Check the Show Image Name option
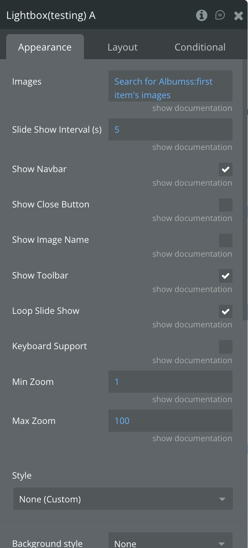 click(x=225, y=240)
